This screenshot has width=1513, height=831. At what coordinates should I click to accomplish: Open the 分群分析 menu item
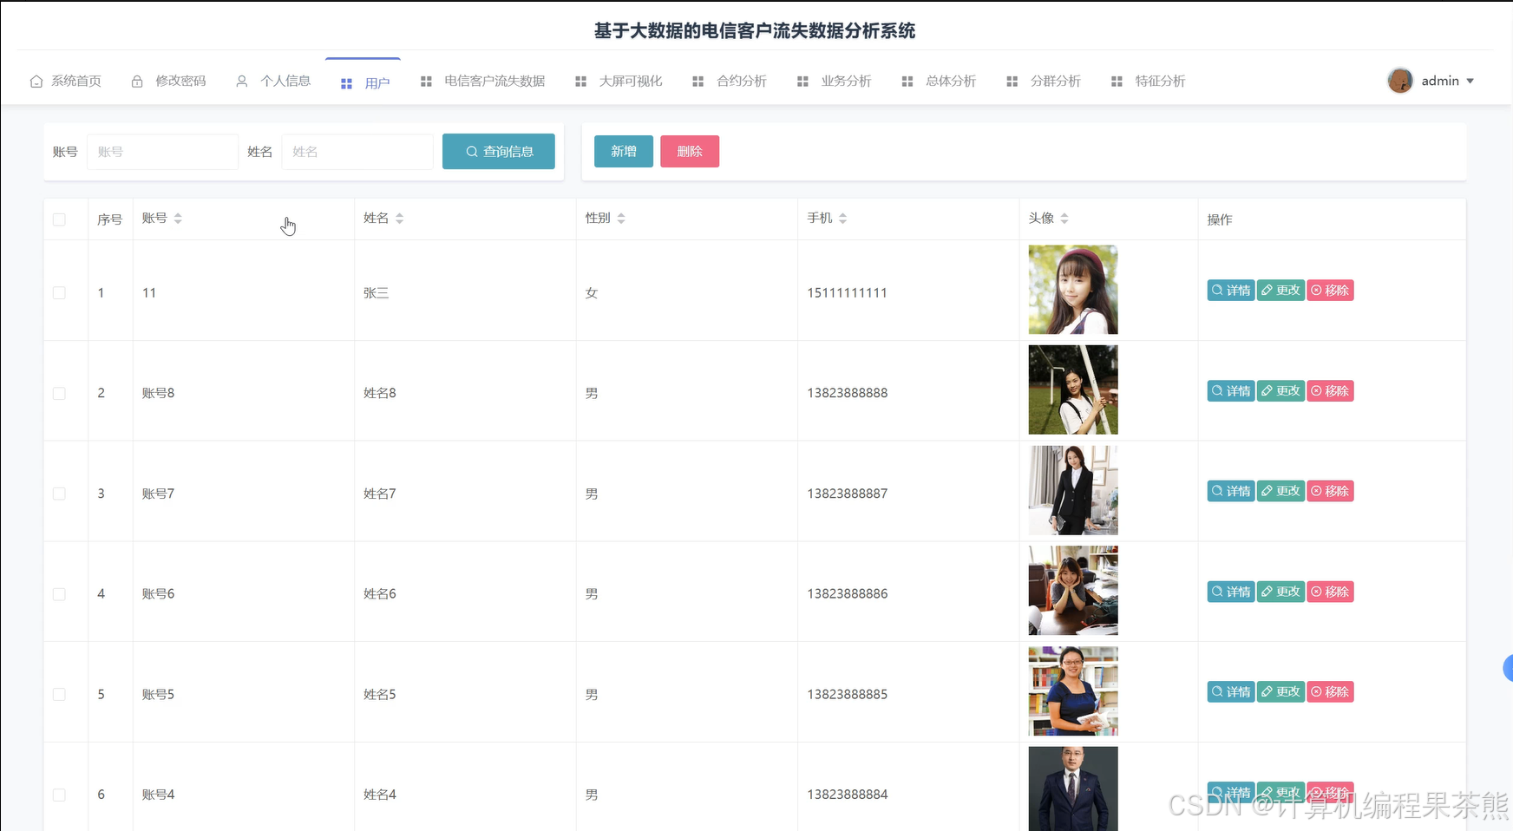[x=1044, y=81]
